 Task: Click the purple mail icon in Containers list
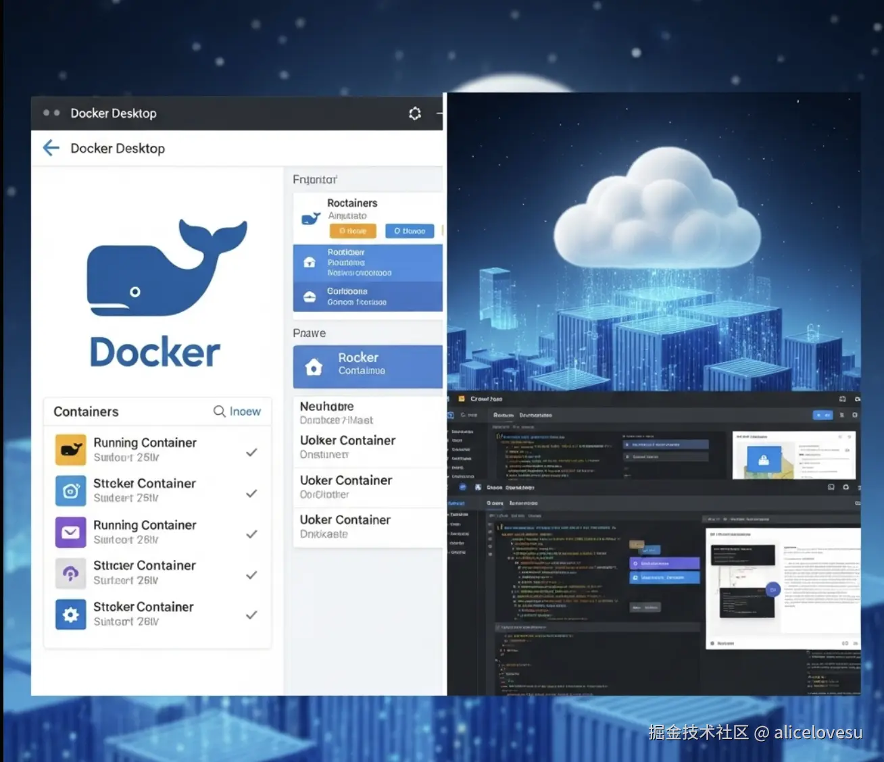pos(70,532)
